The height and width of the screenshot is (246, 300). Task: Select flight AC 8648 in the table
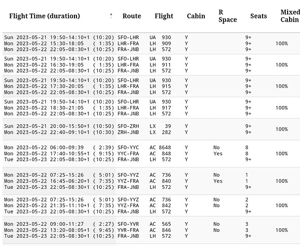160,147
